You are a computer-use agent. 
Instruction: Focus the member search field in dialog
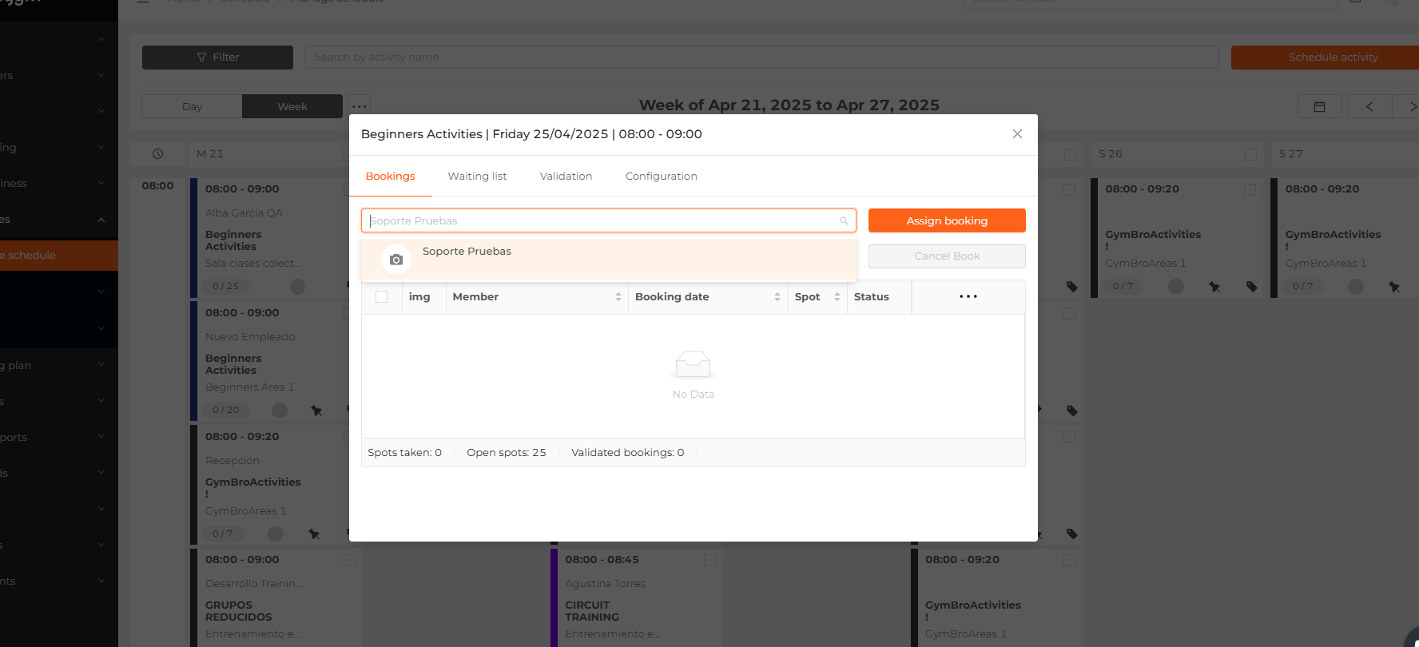pyautogui.click(x=608, y=220)
